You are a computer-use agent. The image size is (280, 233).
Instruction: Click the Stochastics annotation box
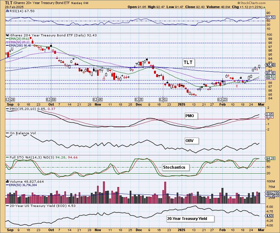(x=175, y=167)
